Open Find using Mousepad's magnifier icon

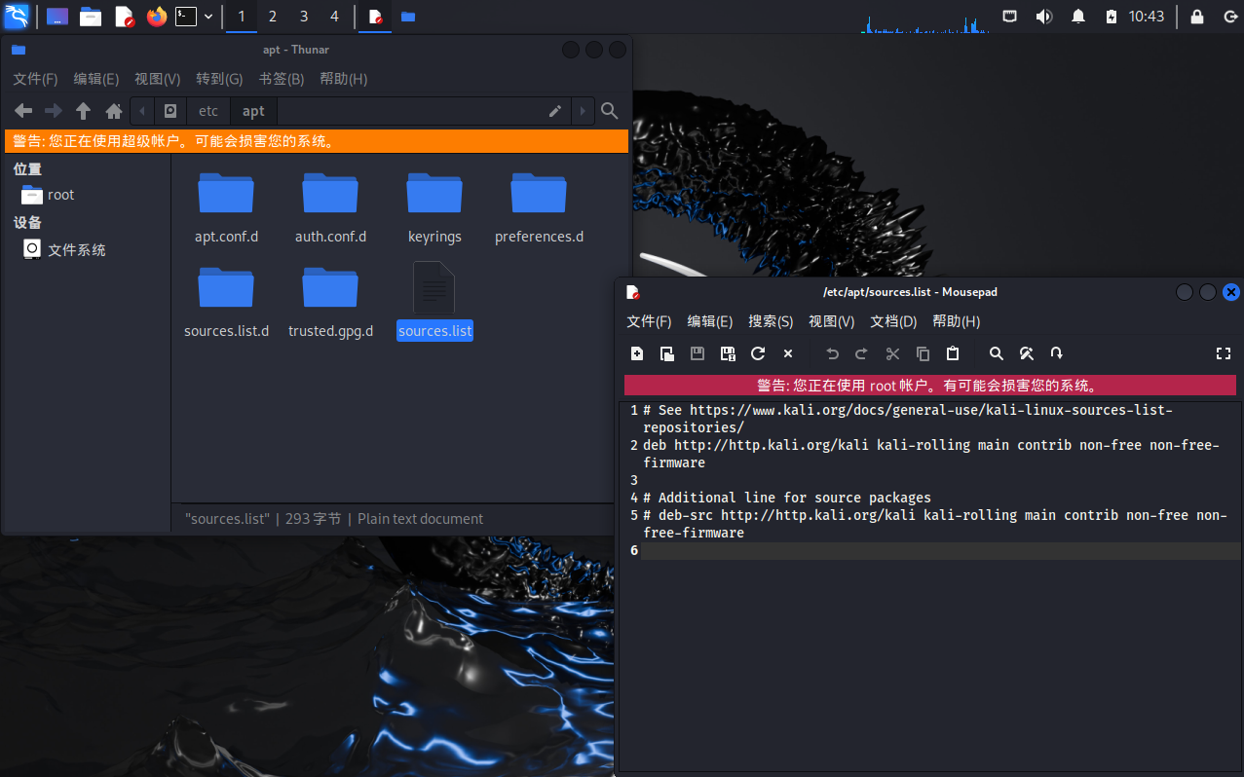click(997, 353)
